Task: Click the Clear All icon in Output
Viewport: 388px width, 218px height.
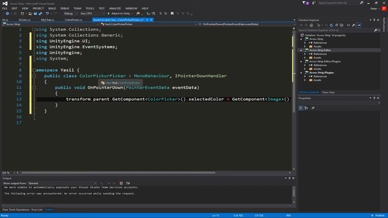Action: (x=121, y=183)
